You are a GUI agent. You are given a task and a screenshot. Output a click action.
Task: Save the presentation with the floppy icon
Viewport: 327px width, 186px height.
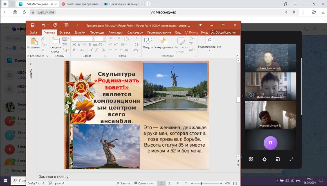pyautogui.click(x=33, y=25)
